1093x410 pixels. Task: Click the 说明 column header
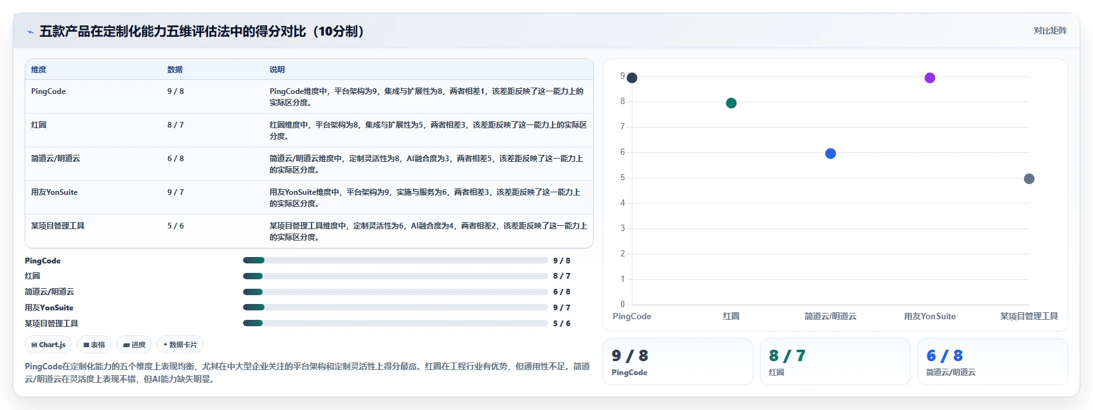tap(277, 70)
